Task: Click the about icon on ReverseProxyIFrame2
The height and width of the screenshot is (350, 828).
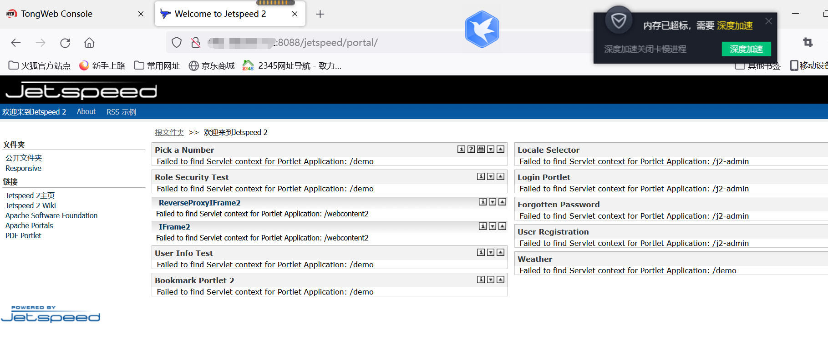Action: (483, 202)
